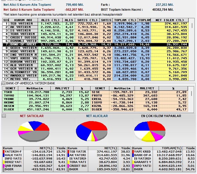Click the EN ÇOK ISLEM YAPANLAR pie chart
The width and height of the screenshot is (197, 174).
(x=150, y=131)
